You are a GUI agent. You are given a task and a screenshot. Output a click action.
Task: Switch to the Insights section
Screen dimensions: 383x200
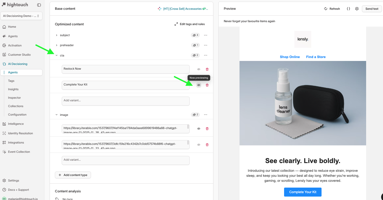click(13, 89)
